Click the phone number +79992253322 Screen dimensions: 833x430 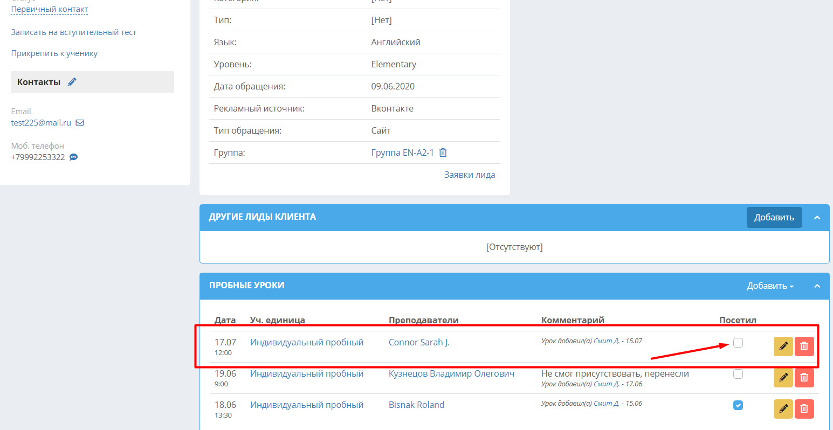point(38,157)
